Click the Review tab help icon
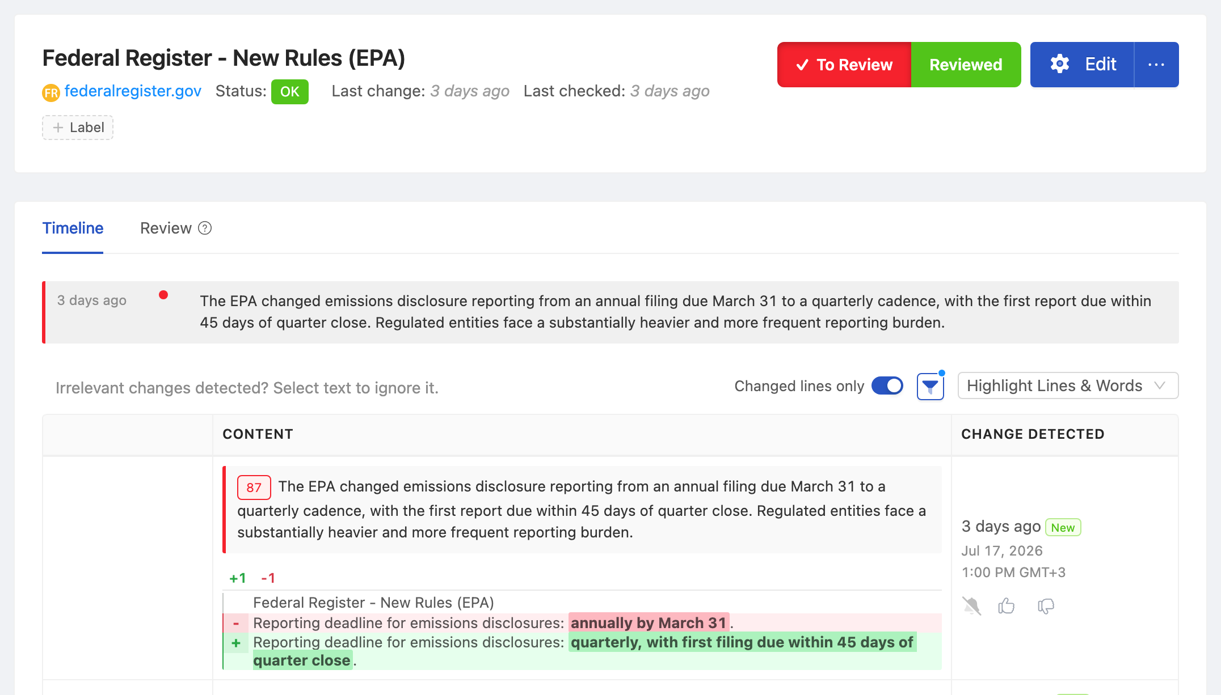 tap(205, 228)
